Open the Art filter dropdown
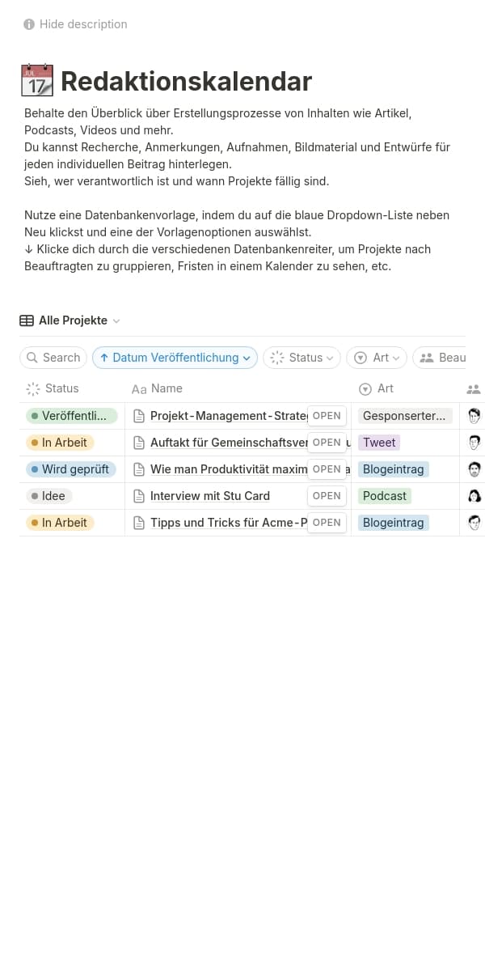Image resolution: width=485 pixels, height=971 pixels. [x=376, y=357]
